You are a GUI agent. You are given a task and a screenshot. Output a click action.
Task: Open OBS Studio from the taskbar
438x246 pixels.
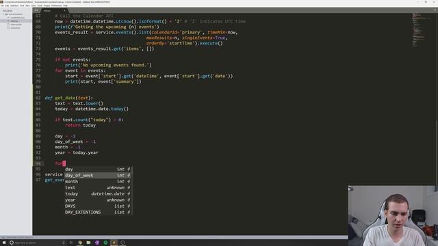(123, 243)
